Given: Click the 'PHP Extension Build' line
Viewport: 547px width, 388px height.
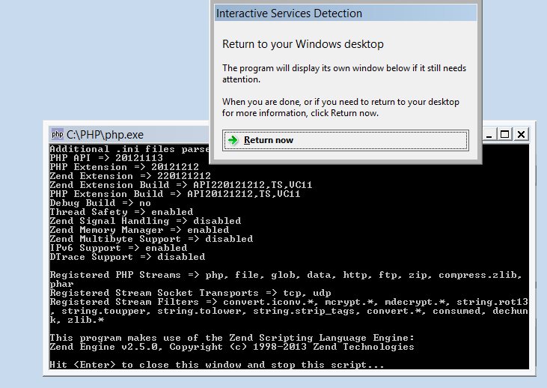Looking at the screenshot, I should click(x=175, y=194).
